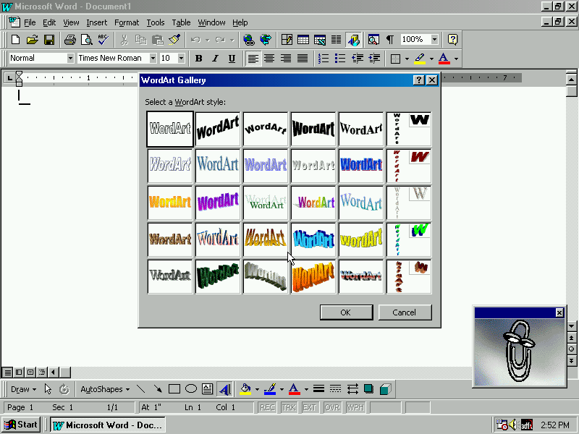Click the Microsoft Word taskbar button
The image size is (579, 434).
coord(108,425)
